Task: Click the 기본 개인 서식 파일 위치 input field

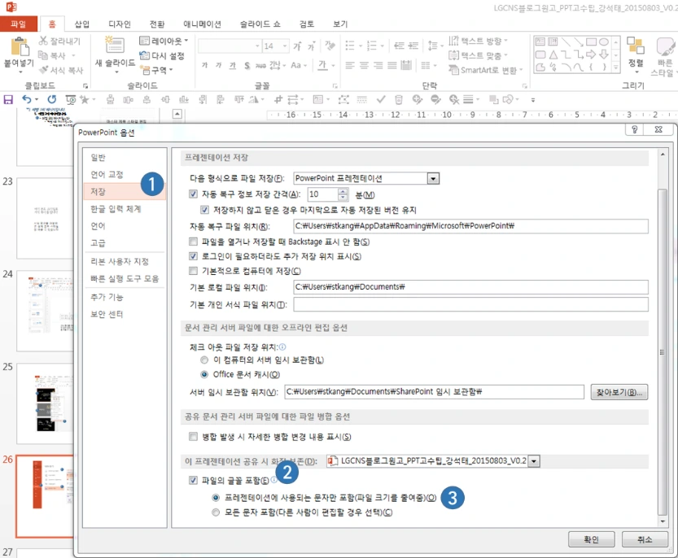Action: click(470, 305)
